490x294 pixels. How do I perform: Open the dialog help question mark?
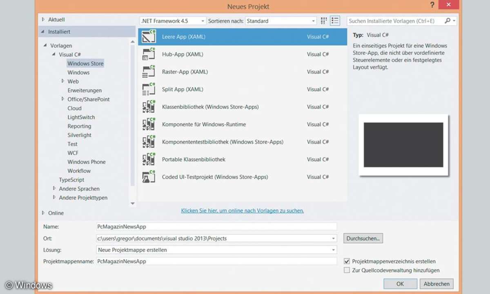[x=432, y=5]
